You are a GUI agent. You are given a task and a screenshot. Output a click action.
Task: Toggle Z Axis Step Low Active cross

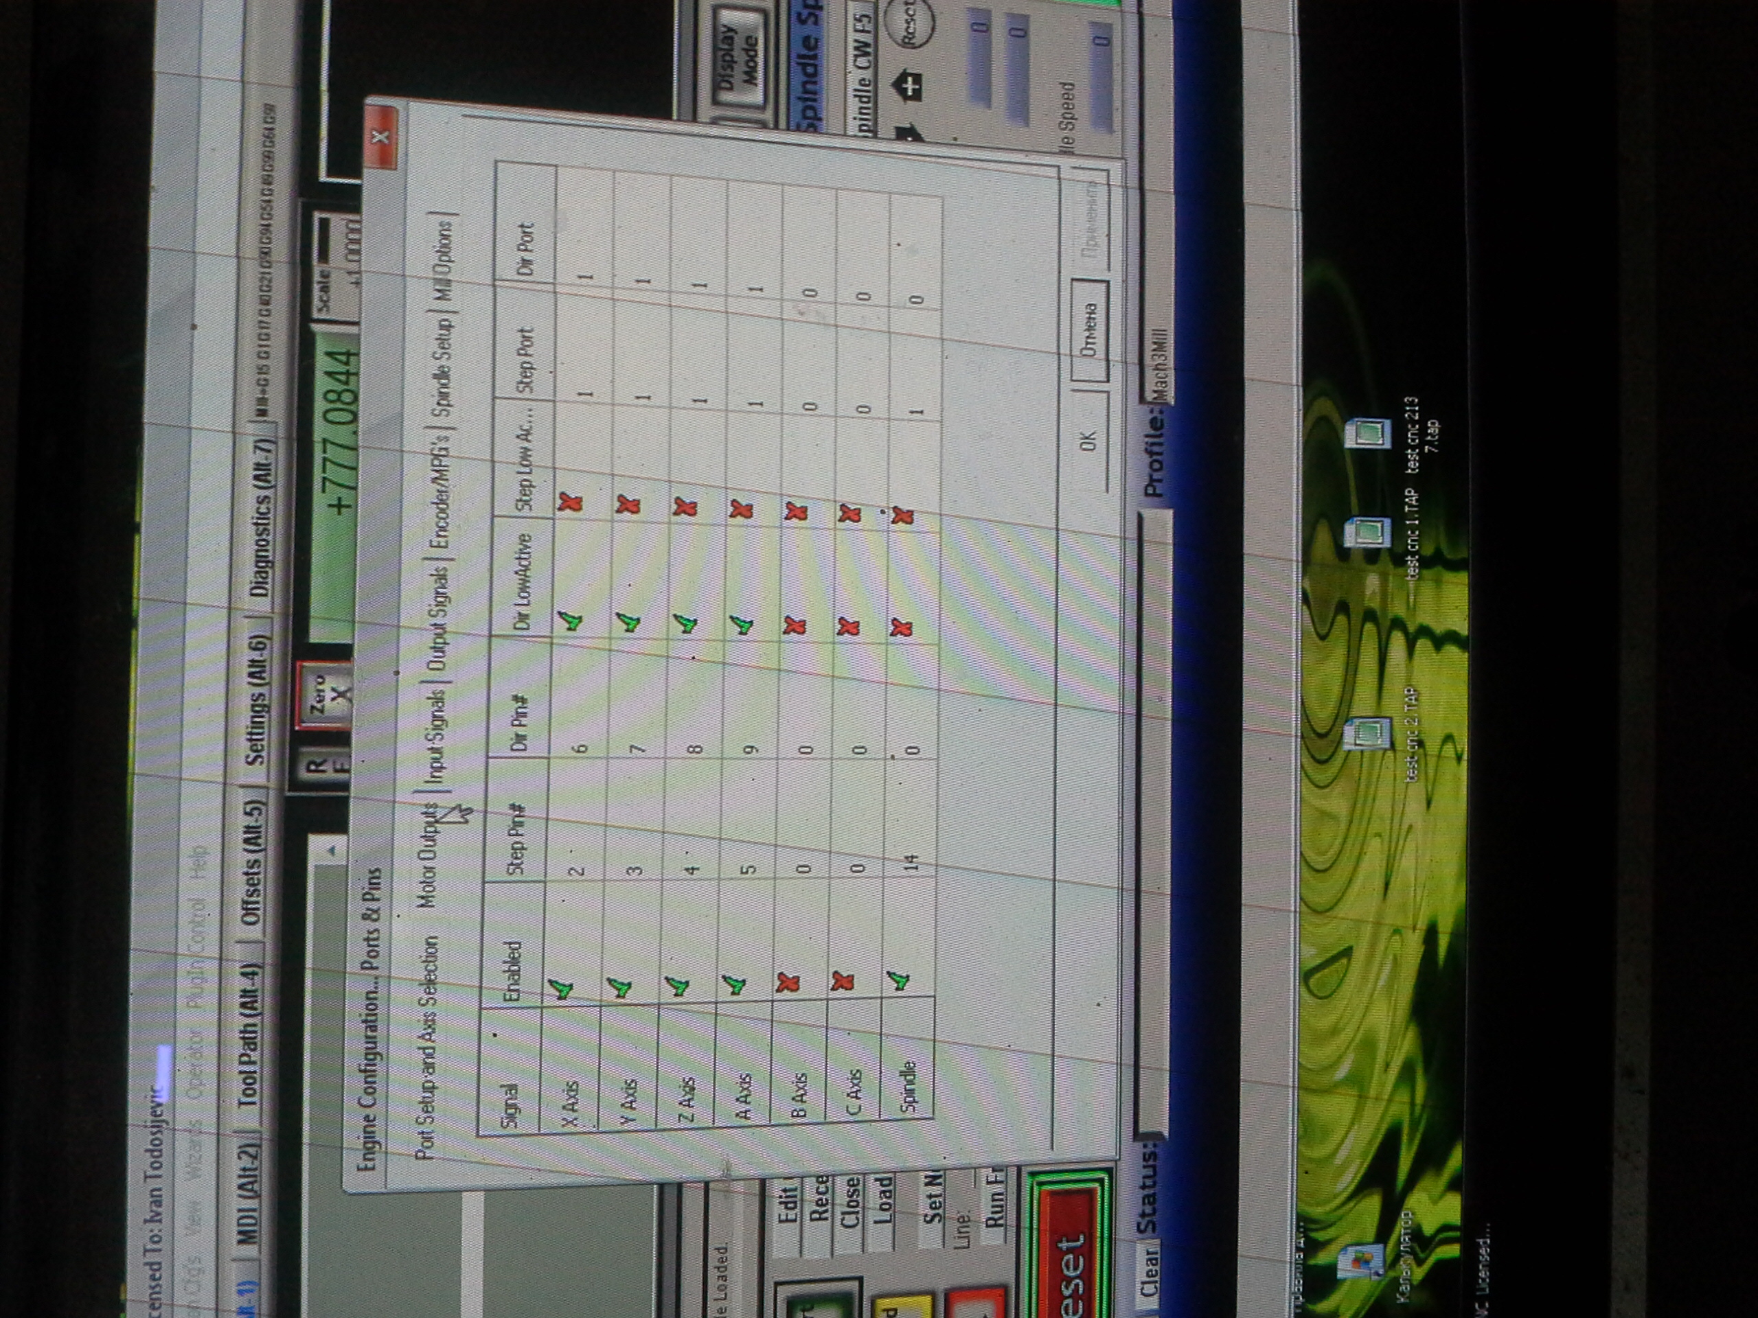[685, 507]
